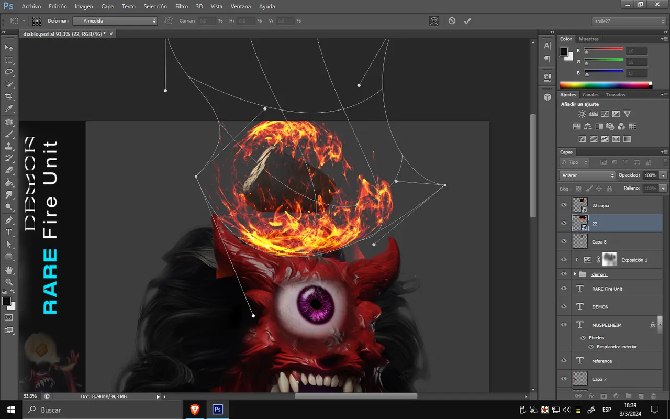Hide the Capa 8 layer
This screenshot has height=419, width=670.
tap(564, 241)
